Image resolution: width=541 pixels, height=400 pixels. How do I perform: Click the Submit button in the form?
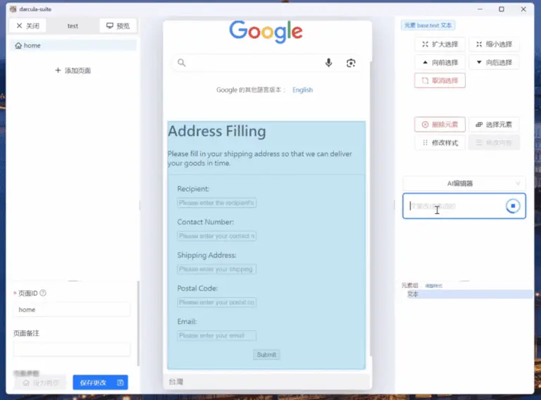(x=266, y=354)
